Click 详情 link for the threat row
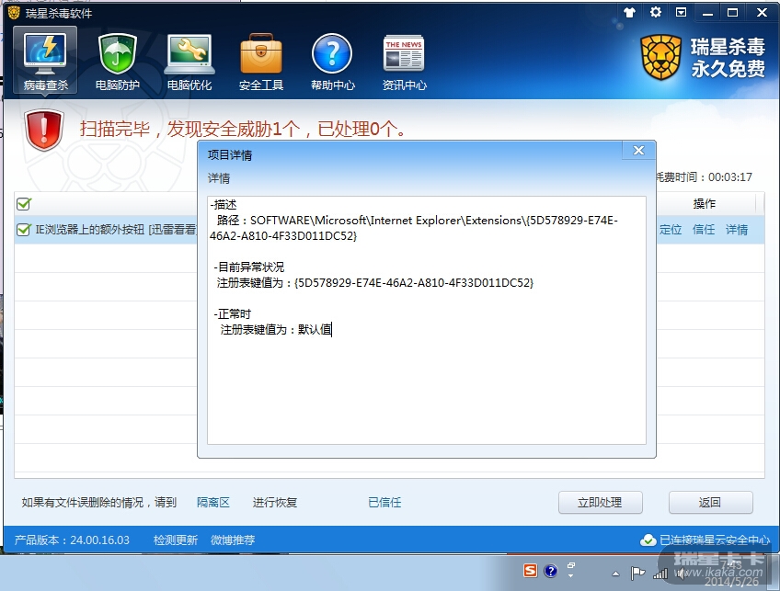This screenshot has width=780, height=591. coord(736,230)
